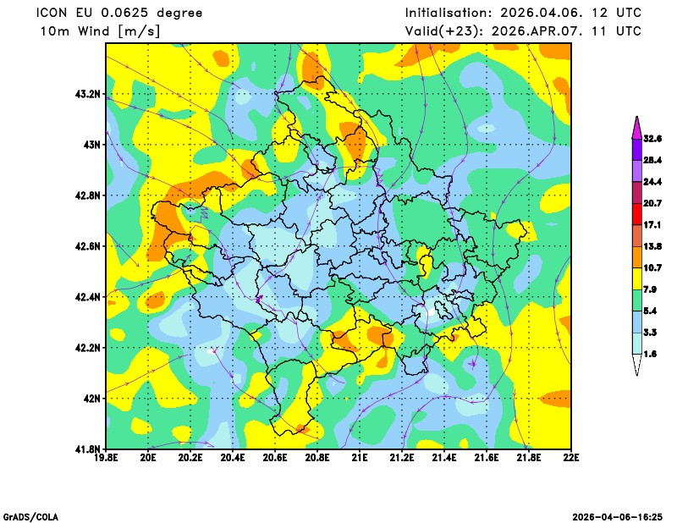Click the 43.2N latitude axis label

(88, 94)
